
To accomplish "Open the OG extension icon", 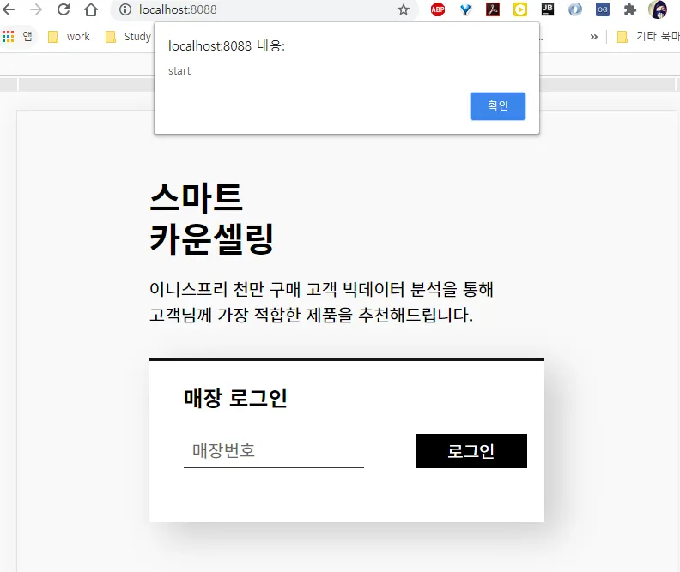I will 603,9.
